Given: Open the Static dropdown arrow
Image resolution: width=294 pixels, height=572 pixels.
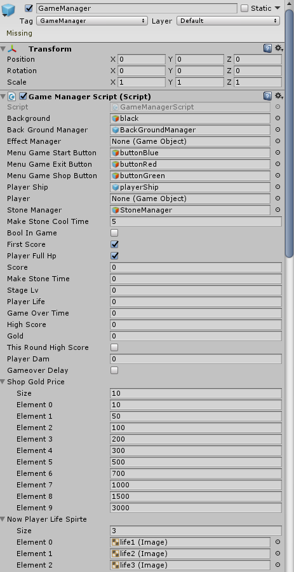Looking at the screenshot, I should (277, 8).
